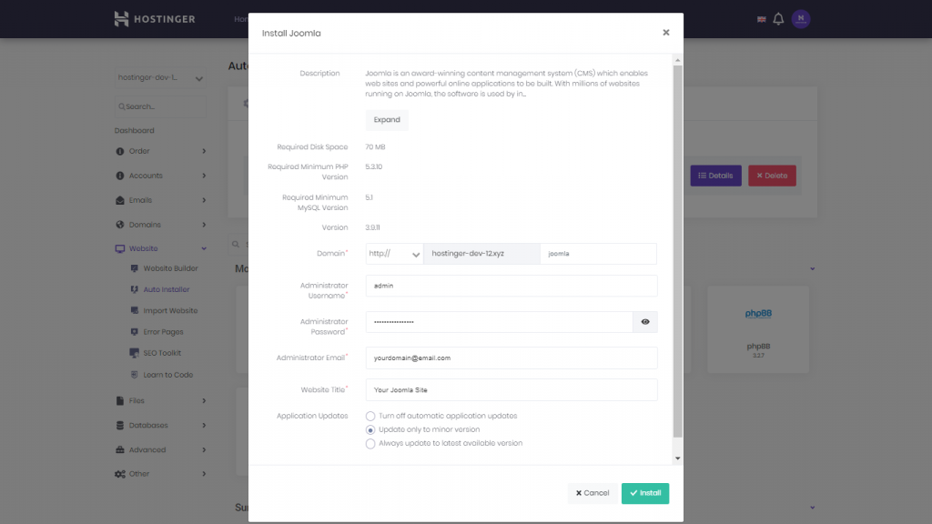
Task: Click the Hostinger logo
Action: [155, 19]
